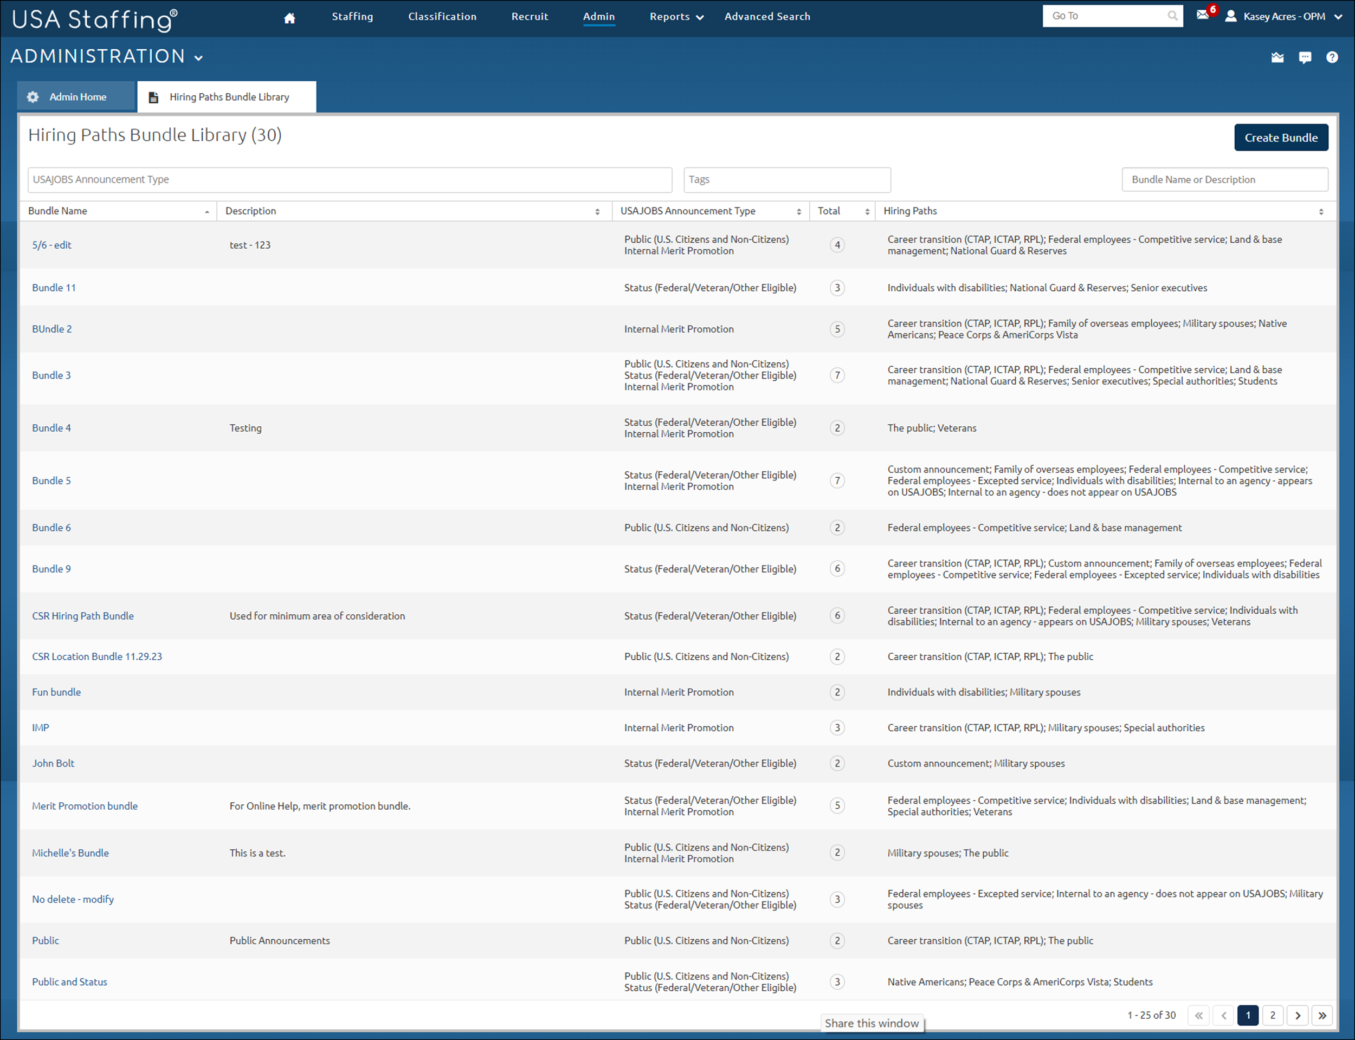Open the Merit Promotion bundle link

tap(85, 806)
